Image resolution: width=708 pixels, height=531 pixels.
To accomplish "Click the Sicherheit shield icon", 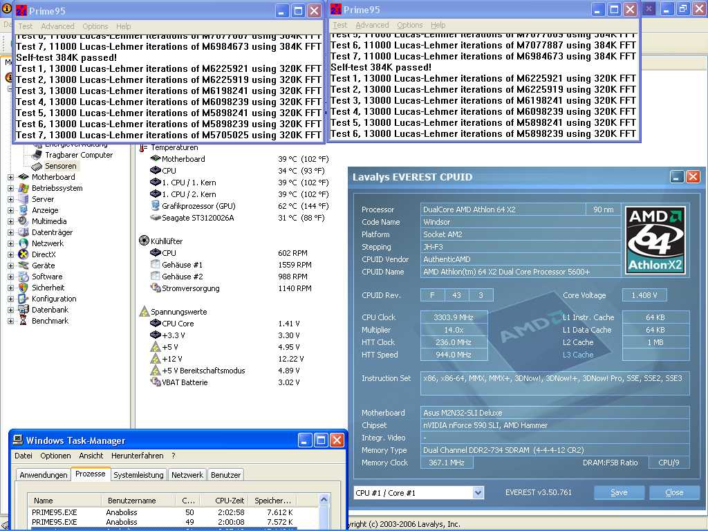I will [24, 288].
